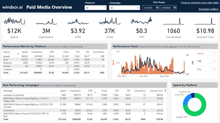Sort platform table by Spend header

click(25, 52)
